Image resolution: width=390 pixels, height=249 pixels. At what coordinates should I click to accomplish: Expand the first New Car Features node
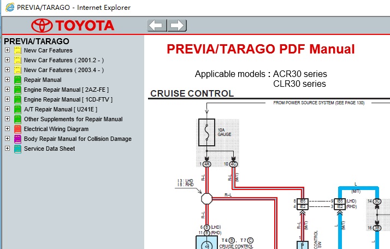pyautogui.click(x=8, y=50)
